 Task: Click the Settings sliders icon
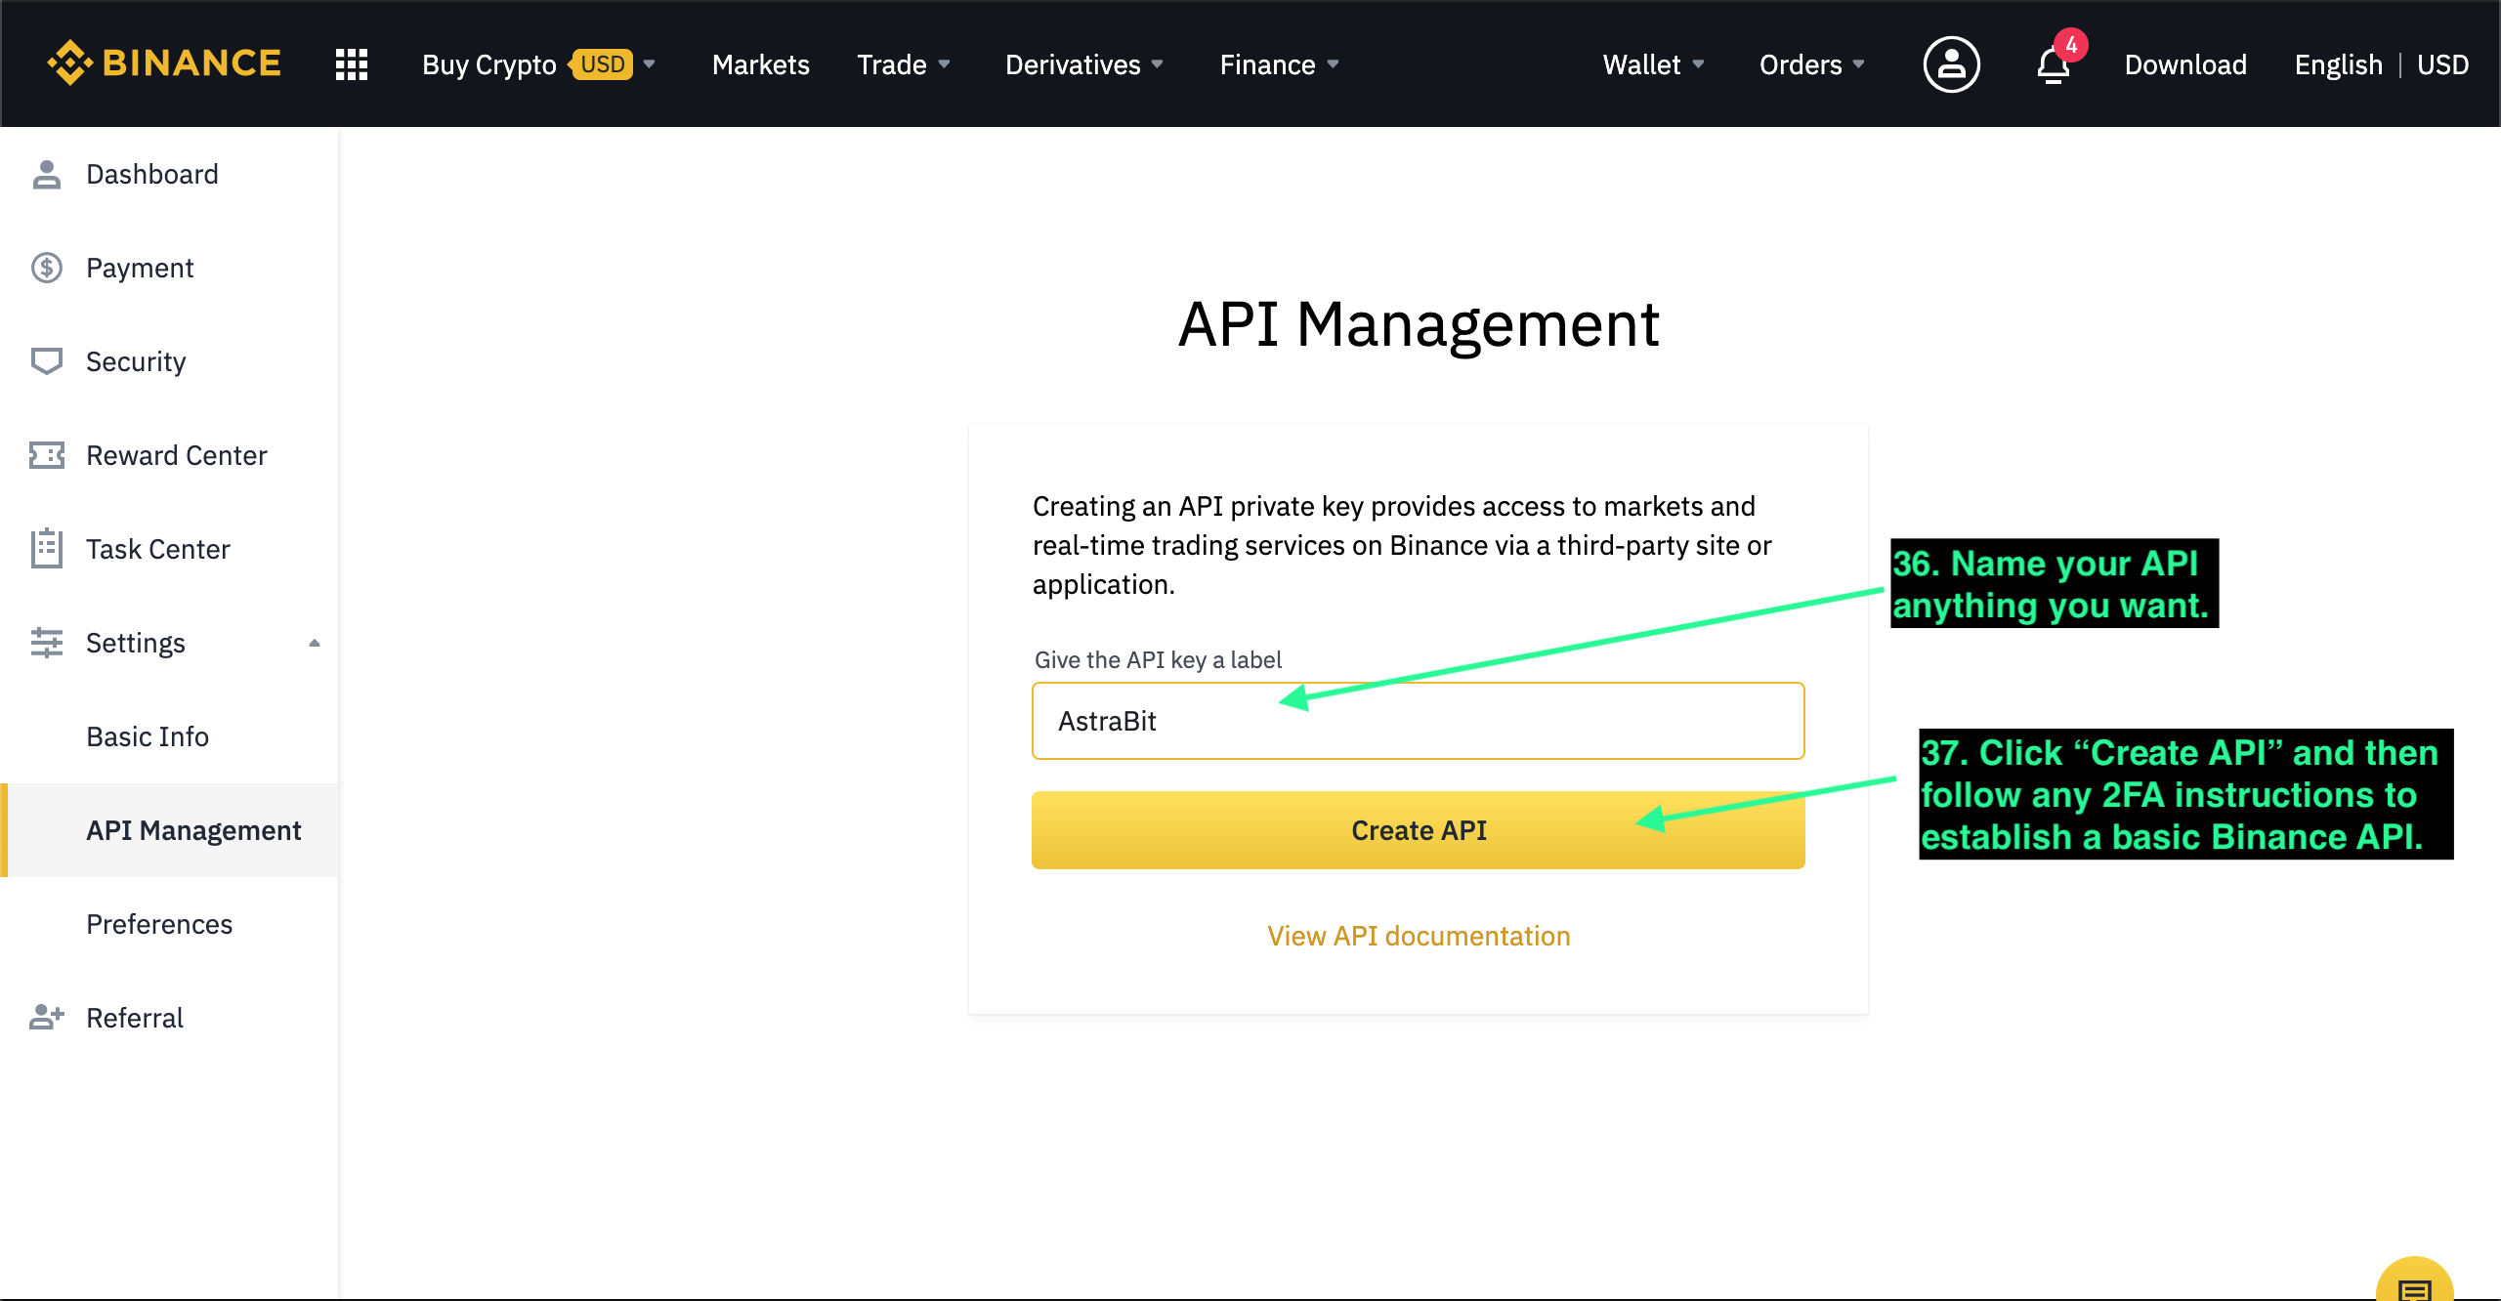point(46,643)
